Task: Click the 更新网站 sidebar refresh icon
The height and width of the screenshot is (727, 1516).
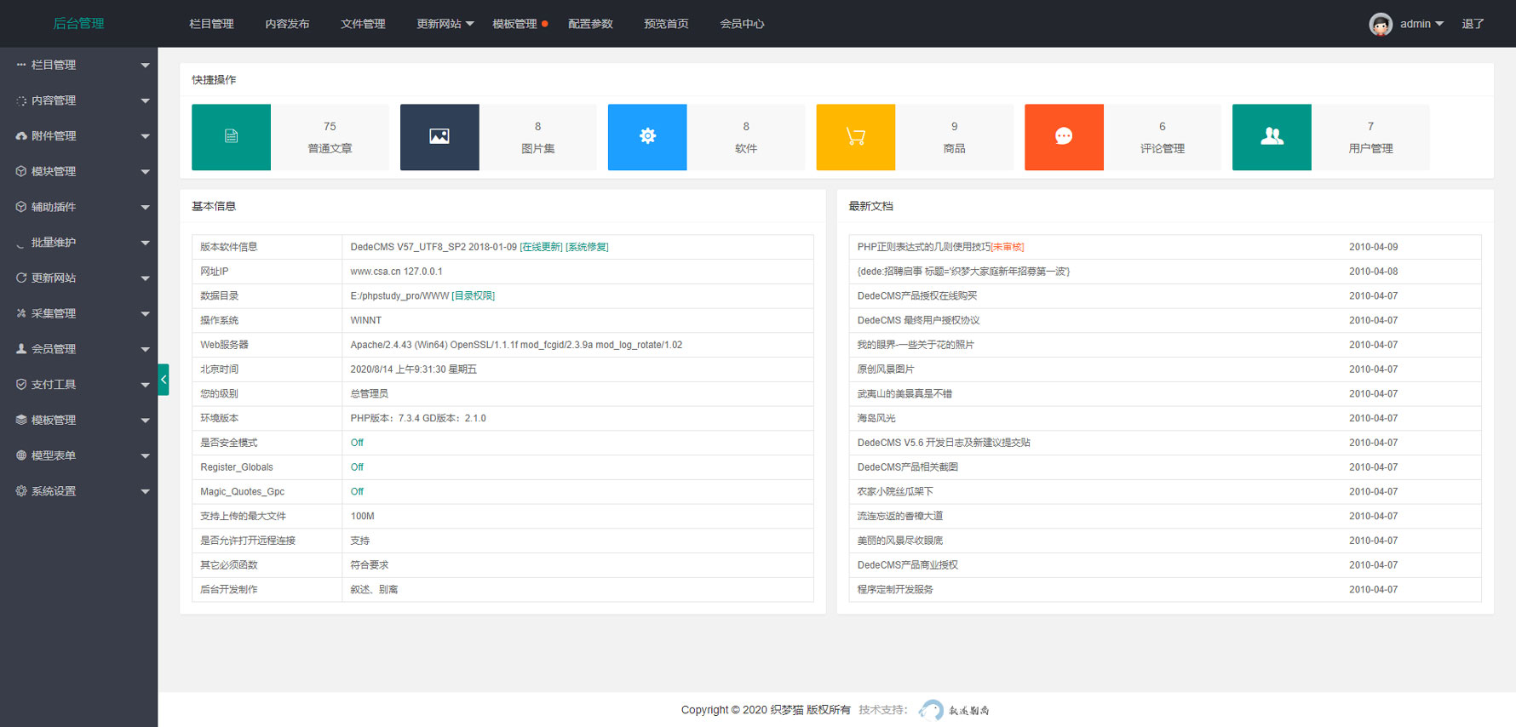Action: [21, 278]
